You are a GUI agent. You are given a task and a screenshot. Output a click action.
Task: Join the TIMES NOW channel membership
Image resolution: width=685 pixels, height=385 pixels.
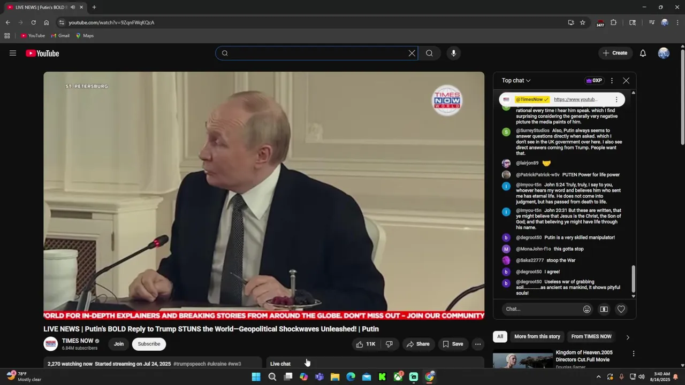tap(119, 344)
